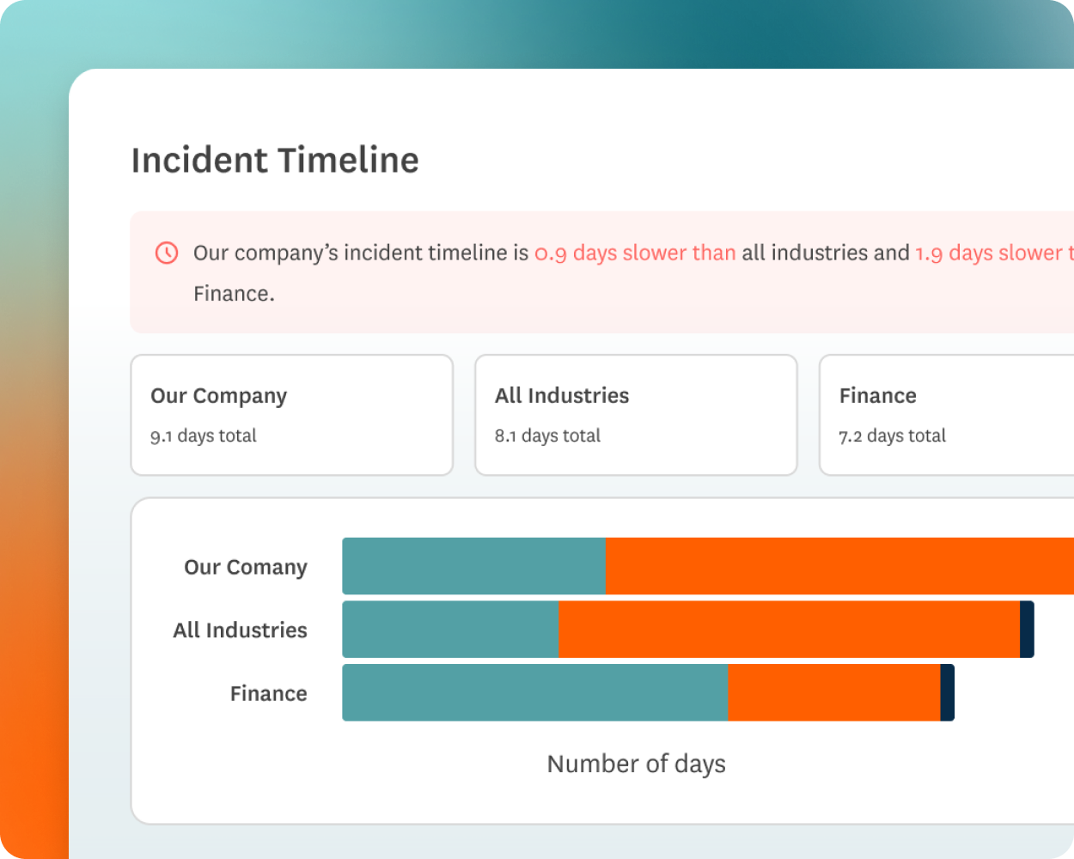Select the orange segment of the Finance bar
Screen dimensions: 1074x859
pos(833,692)
